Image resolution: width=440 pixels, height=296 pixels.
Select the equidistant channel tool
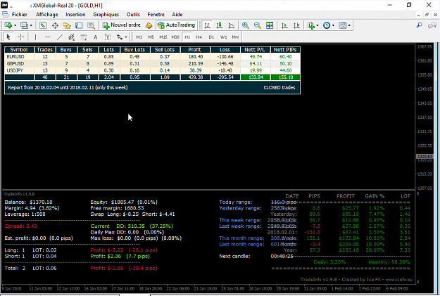[x=72, y=37]
